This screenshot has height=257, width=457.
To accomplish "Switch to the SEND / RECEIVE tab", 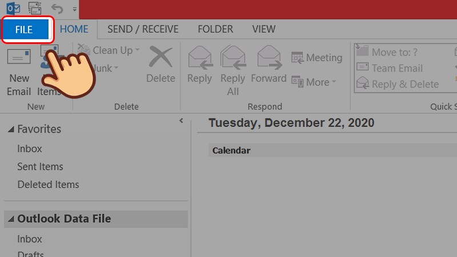I will click(x=143, y=29).
